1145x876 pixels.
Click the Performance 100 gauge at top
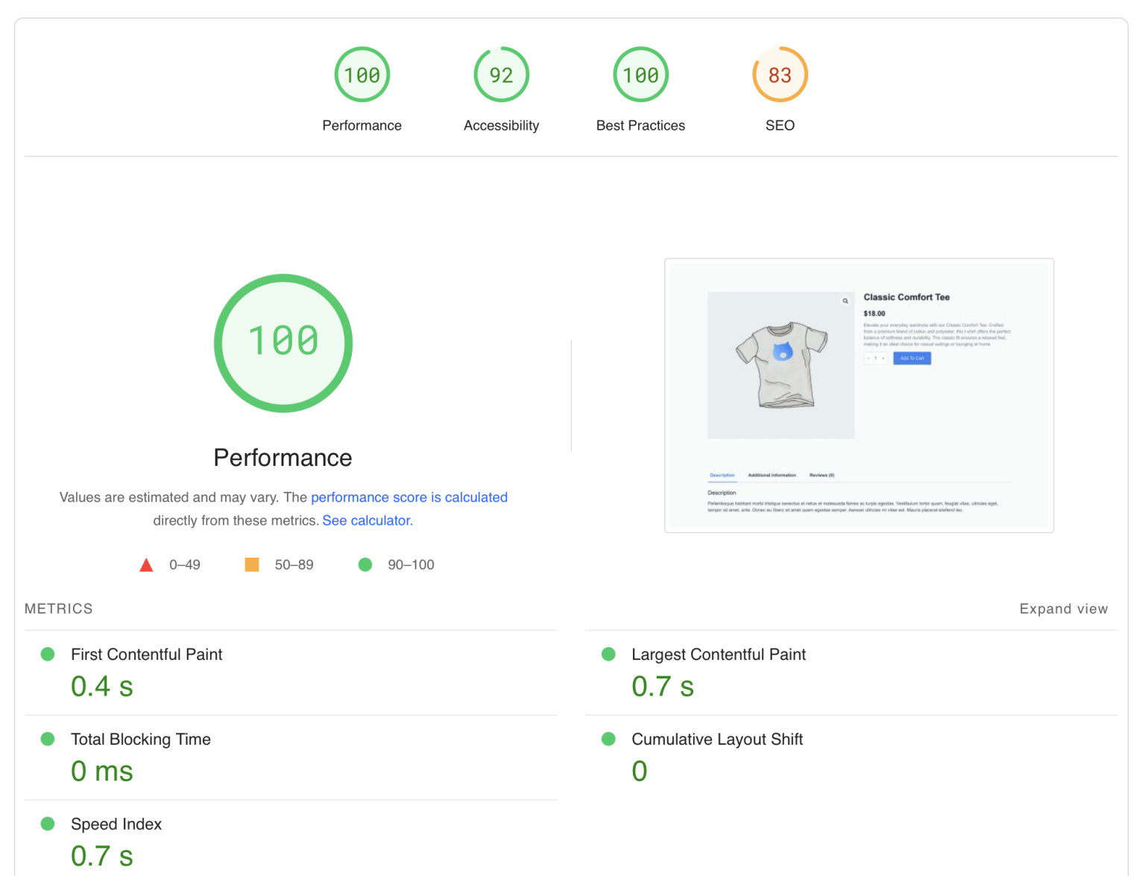(362, 75)
